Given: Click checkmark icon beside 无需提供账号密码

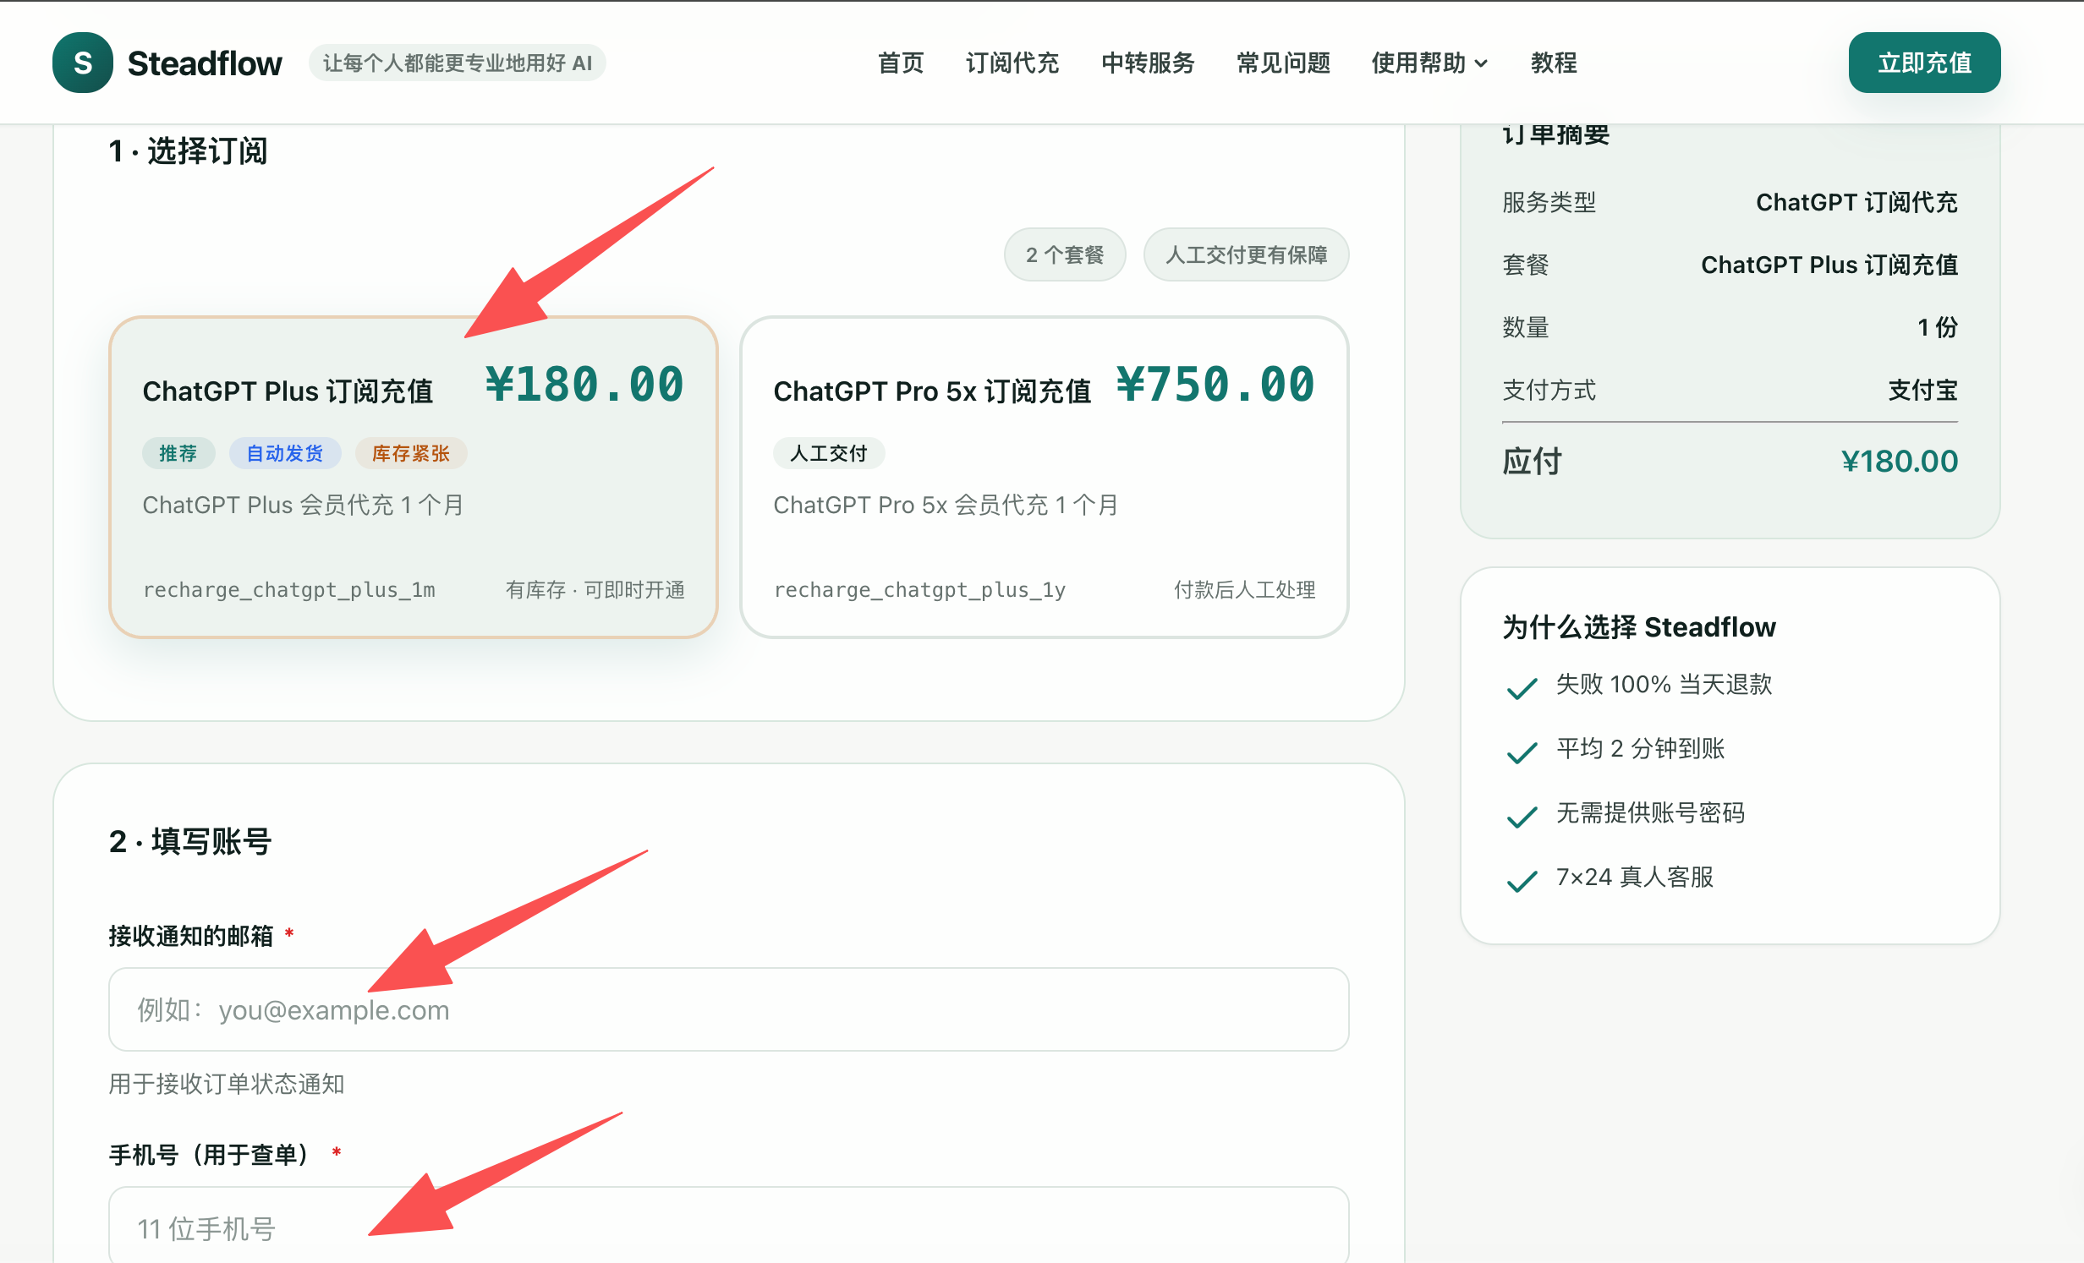Looking at the screenshot, I should [x=1522, y=816].
